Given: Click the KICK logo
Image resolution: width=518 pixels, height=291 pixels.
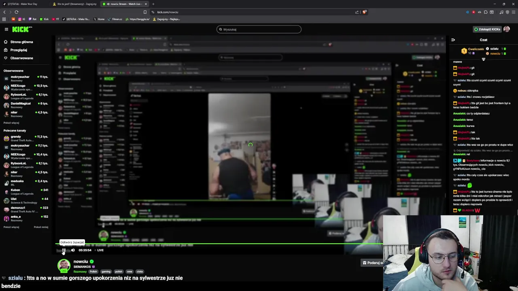Looking at the screenshot, I should pyautogui.click(x=22, y=29).
